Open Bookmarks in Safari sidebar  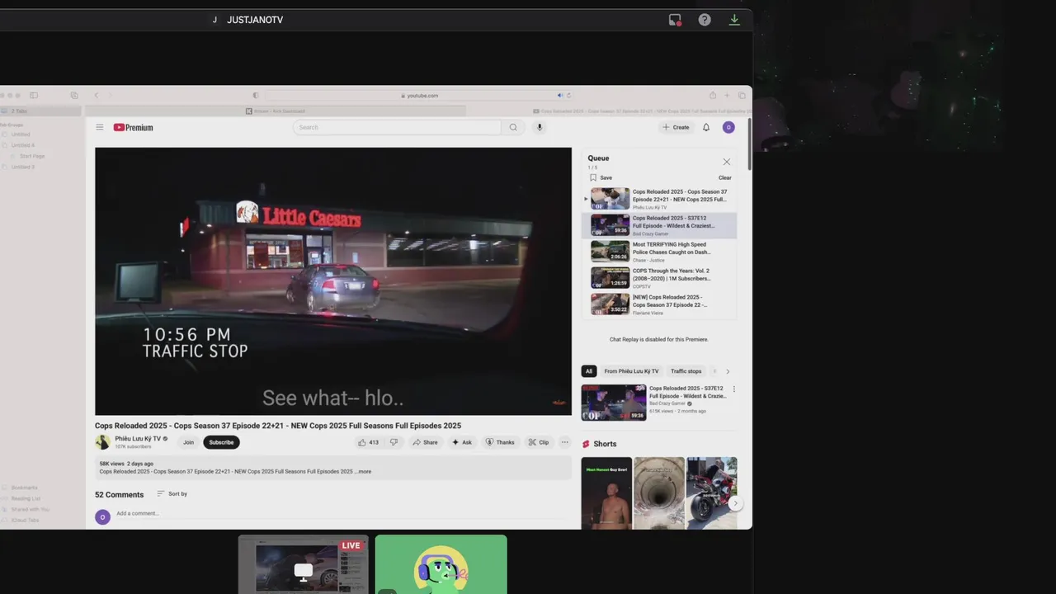26,488
